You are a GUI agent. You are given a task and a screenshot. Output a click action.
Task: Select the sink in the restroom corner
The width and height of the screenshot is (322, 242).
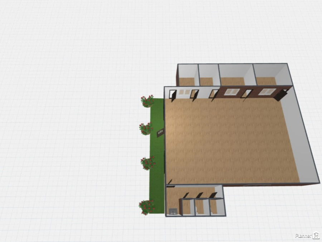(174, 211)
